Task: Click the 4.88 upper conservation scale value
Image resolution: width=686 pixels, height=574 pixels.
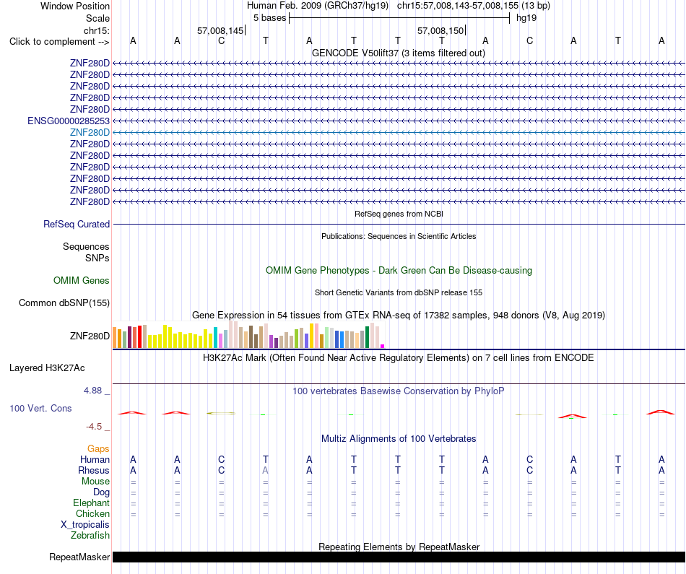Action: (92, 391)
